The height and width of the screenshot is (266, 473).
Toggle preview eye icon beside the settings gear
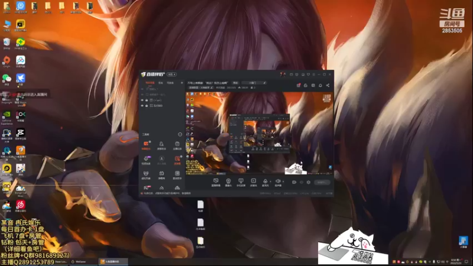(x=302, y=182)
